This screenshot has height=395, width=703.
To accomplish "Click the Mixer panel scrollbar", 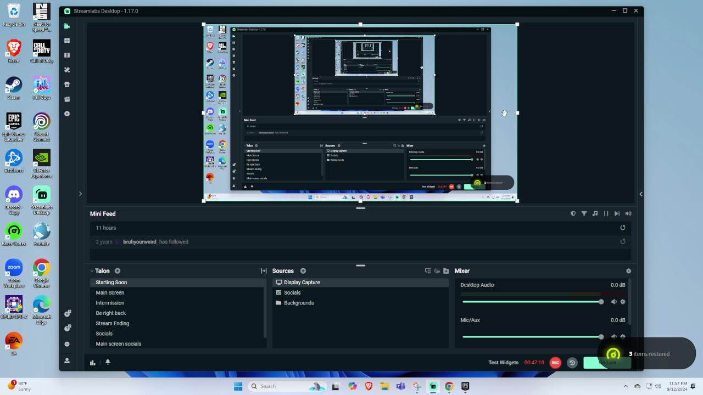I will click(x=629, y=302).
